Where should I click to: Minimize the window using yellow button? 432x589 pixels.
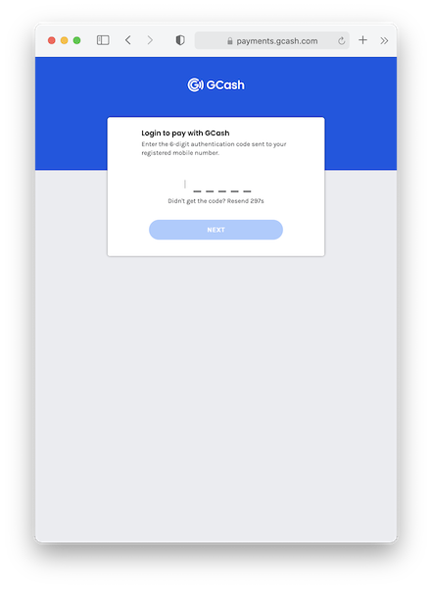[64, 40]
